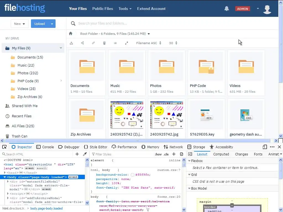The height and width of the screenshot is (212, 283).
Task: Expand the extractFileModal div node
Action: pos(8,181)
